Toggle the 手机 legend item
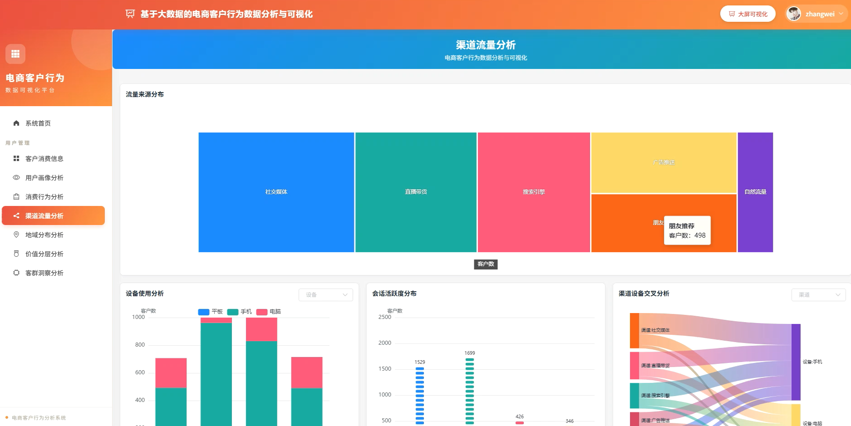Viewport: 851px width, 426px height. pyautogui.click(x=239, y=312)
